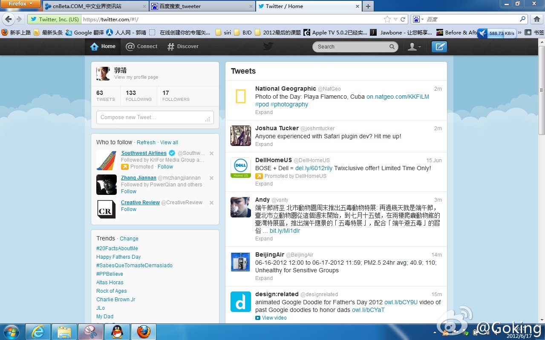The height and width of the screenshot is (340, 545).
Task: Expand the BeijingAir tweet
Action: coord(264,278)
